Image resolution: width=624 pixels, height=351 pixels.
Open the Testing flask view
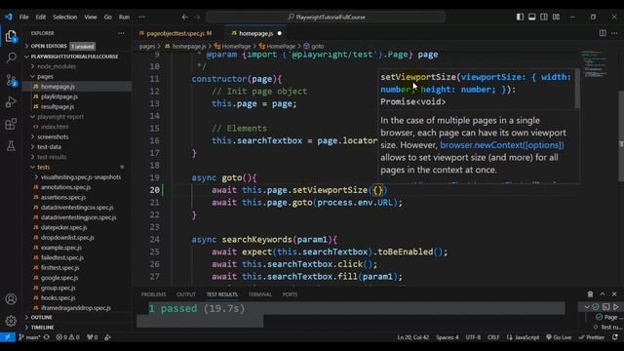tap(11, 145)
